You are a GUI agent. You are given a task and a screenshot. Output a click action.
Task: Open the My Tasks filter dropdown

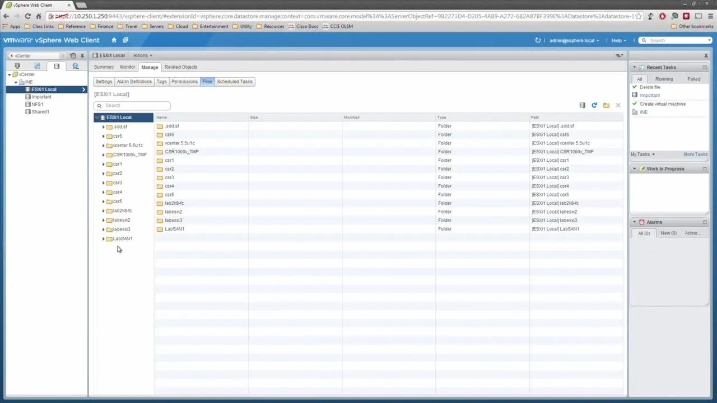[x=642, y=154]
